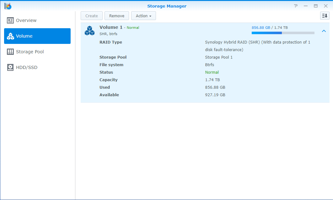Select the Normal status label
The image size is (333, 200).
pyautogui.click(x=133, y=27)
